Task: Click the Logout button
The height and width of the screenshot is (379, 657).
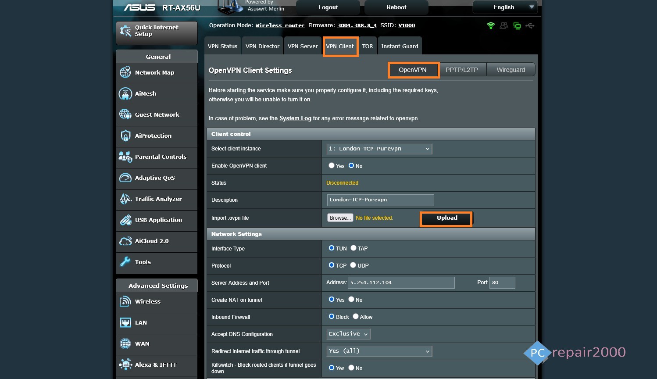Action: point(328,7)
